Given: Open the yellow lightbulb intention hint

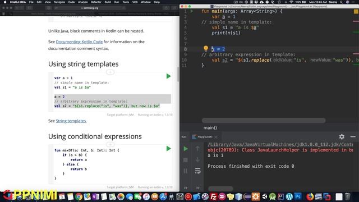Looking at the screenshot, I should [206, 48].
